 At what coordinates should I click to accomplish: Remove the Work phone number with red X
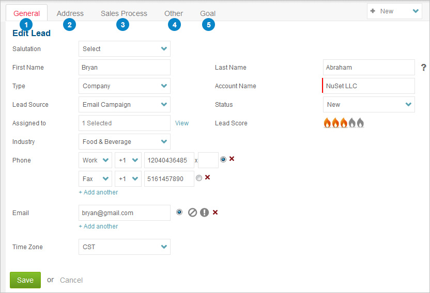point(232,159)
